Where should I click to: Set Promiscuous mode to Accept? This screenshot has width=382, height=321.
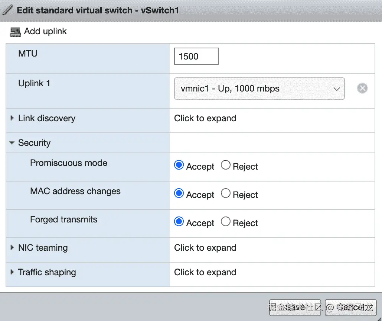(179, 166)
